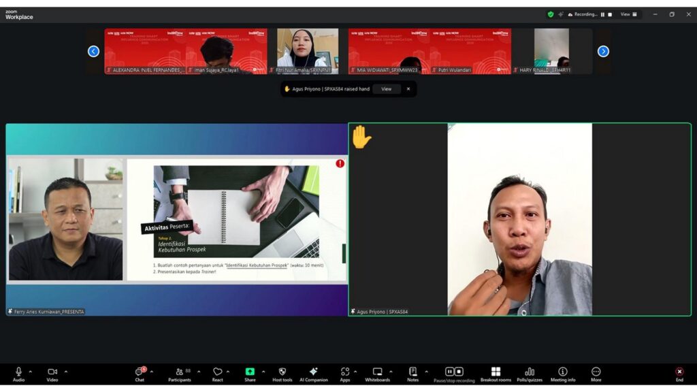Open Whiteboards
This screenshot has width=697, height=392.
[377, 374]
